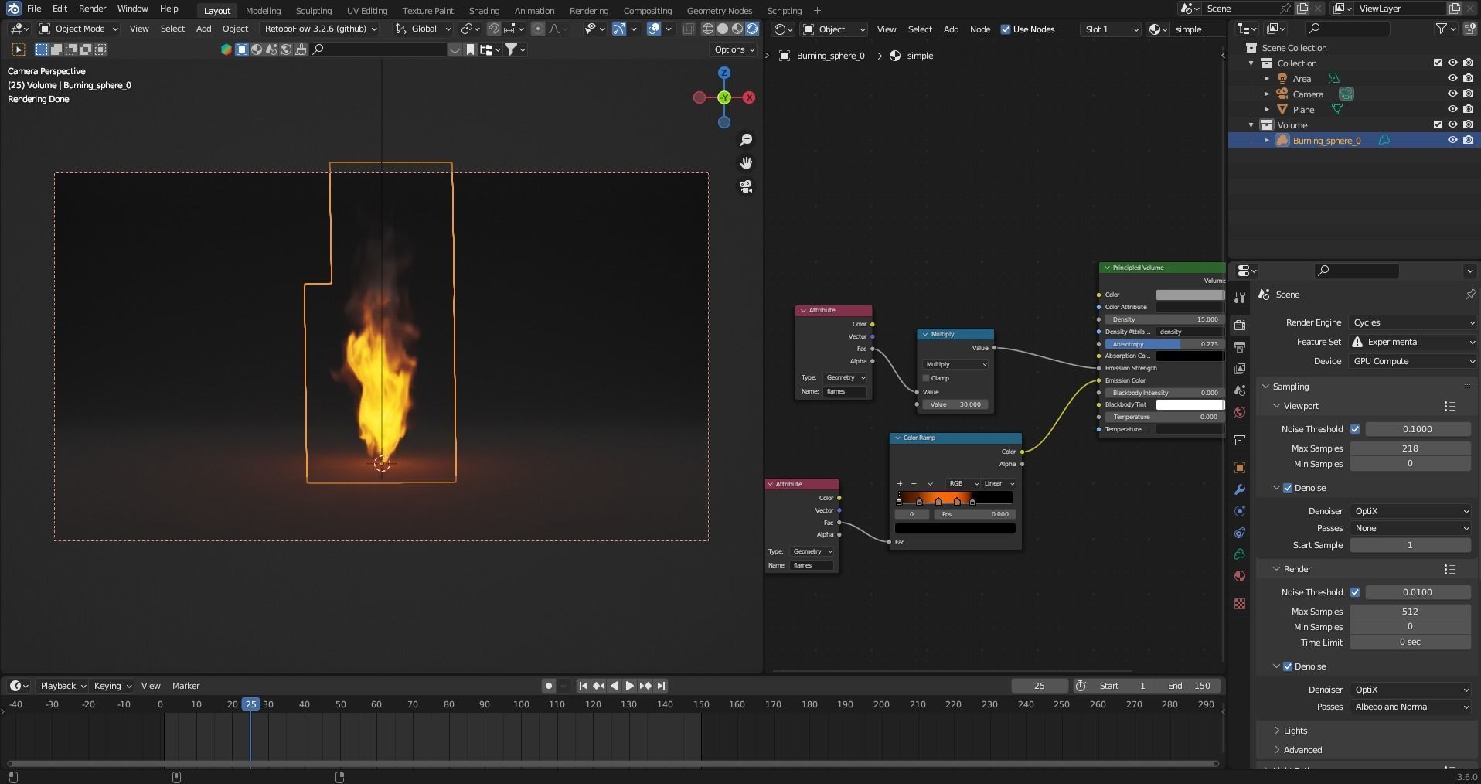Open the Global transform orientation dropdown
This screenshot has height=784, width=1481.
tap(423, 29)
